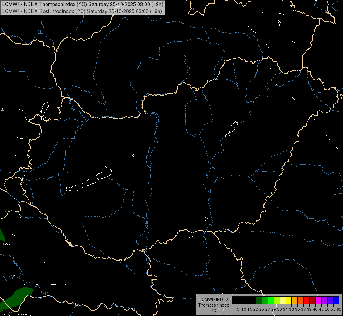Select the yellow-green 29–30 legend swatch
Image resolution: width=343 pixels, height=316 pixels.
tap(277, 300)
